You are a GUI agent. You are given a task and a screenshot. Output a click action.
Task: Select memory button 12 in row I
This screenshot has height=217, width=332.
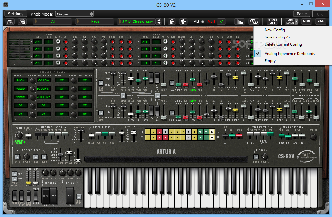[x=212, y=132]
